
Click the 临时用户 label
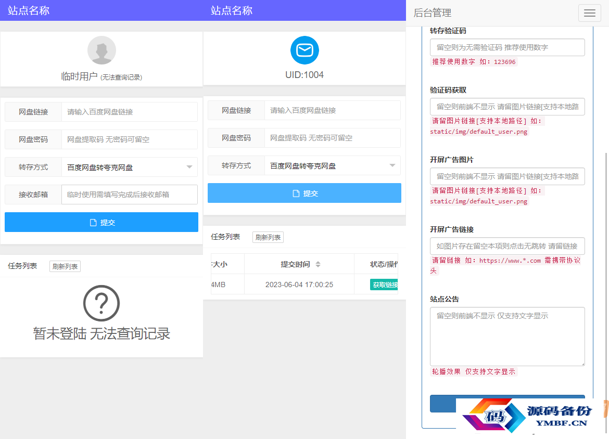[79, 76]
